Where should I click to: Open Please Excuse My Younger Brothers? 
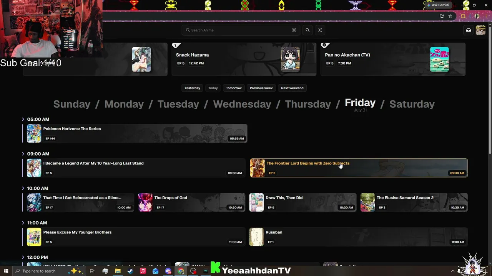point(134,237)
